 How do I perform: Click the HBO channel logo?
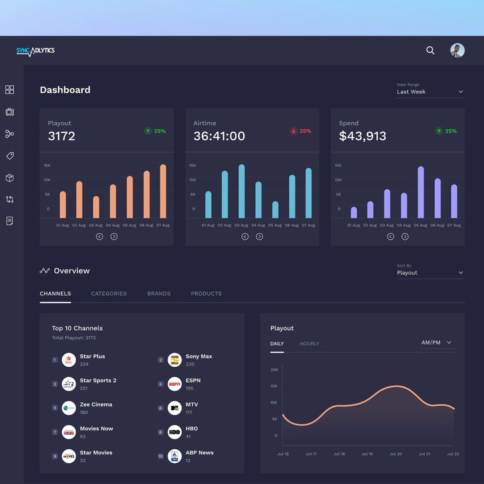pyautogui.click(x=175, y=432)
